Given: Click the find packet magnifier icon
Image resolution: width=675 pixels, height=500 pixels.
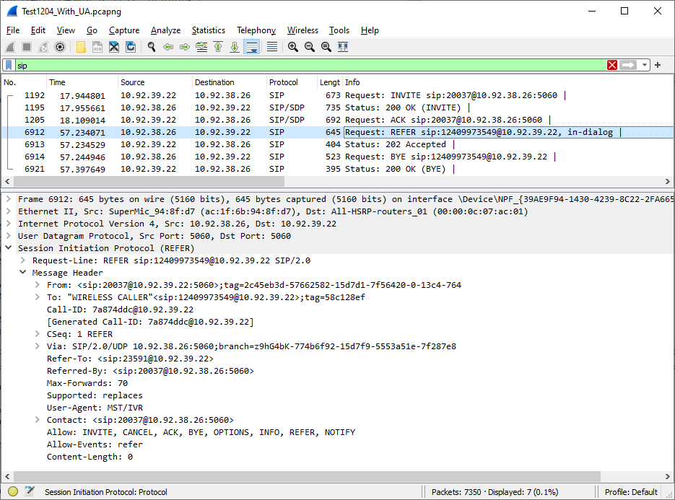Looking at the screenshot, I should pos(152,47).
